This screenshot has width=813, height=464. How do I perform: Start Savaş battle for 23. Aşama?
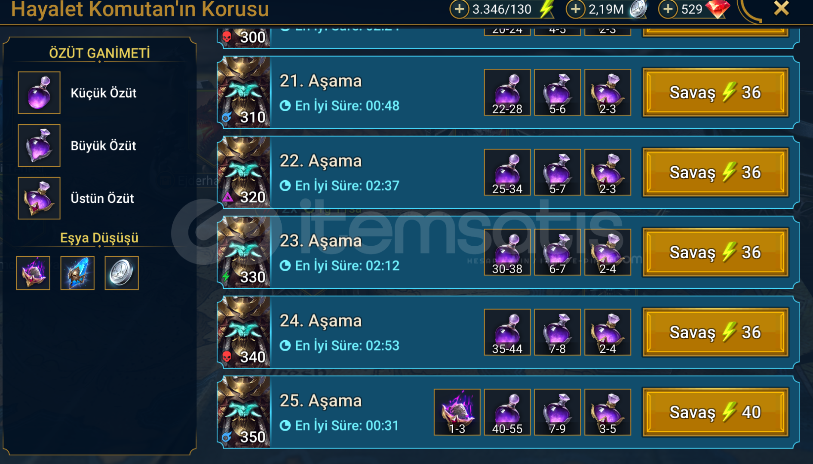click(x=715, y=252)
